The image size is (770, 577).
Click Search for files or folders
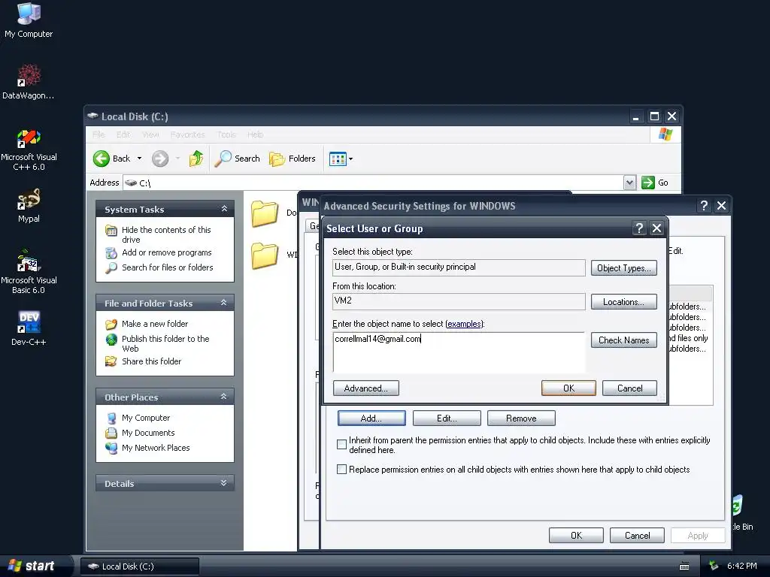click(x=168, y=267)
